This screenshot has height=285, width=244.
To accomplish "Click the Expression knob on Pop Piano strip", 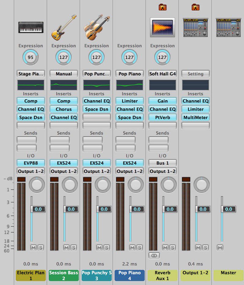I will click(x=129, y=57).
